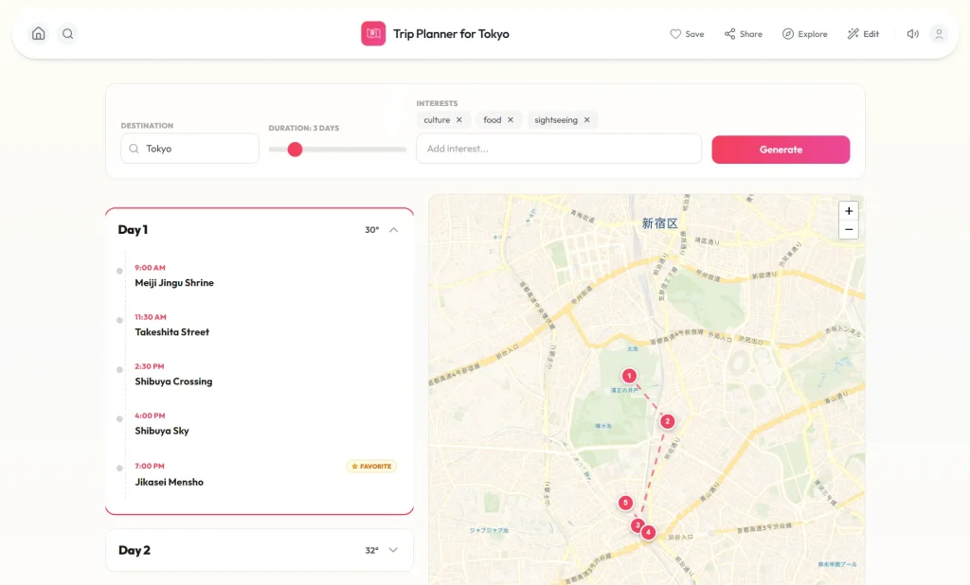Click map marker 5
Viewport: 970px width, 585px height.
coord(625,503)
